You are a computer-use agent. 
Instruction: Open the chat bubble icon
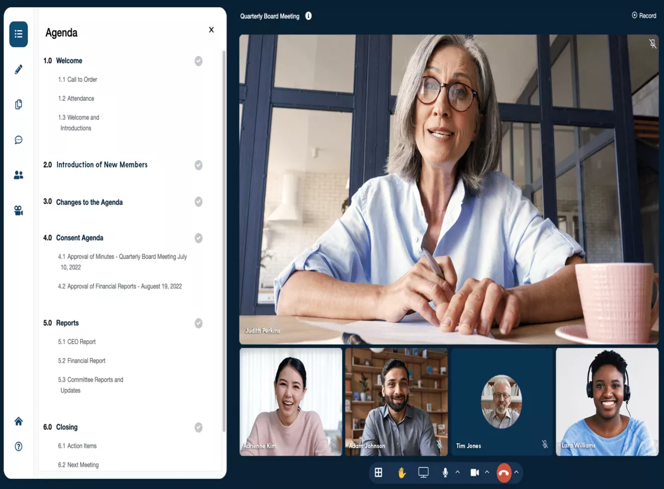19,140
